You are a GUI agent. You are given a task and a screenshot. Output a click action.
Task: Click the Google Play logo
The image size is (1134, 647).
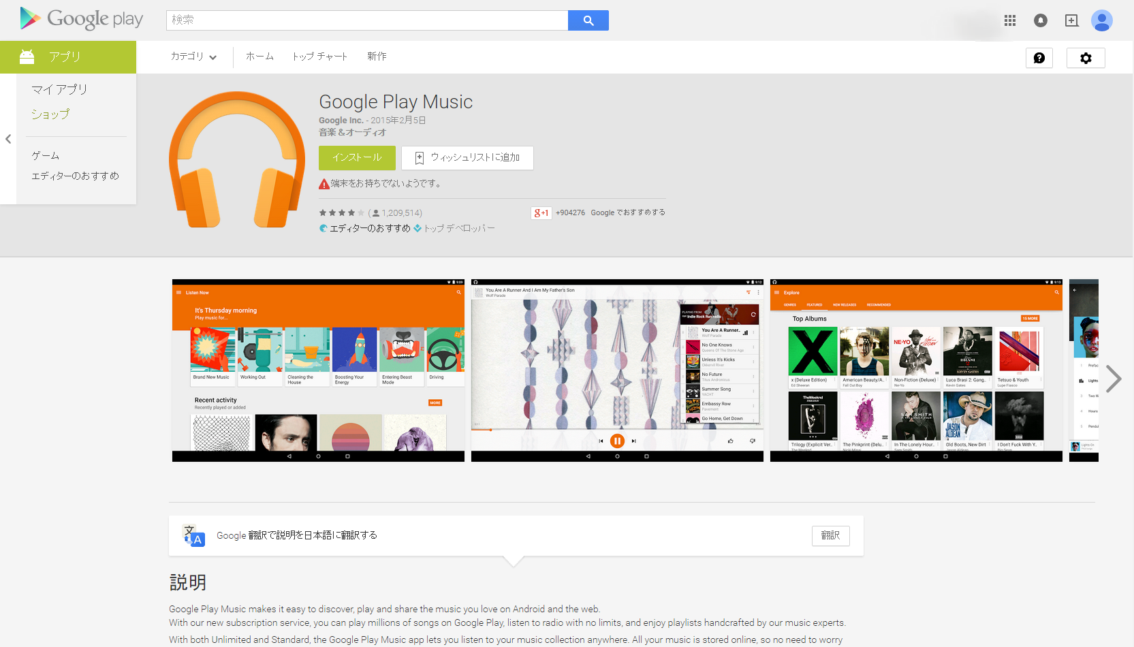[x=82, y=19]
